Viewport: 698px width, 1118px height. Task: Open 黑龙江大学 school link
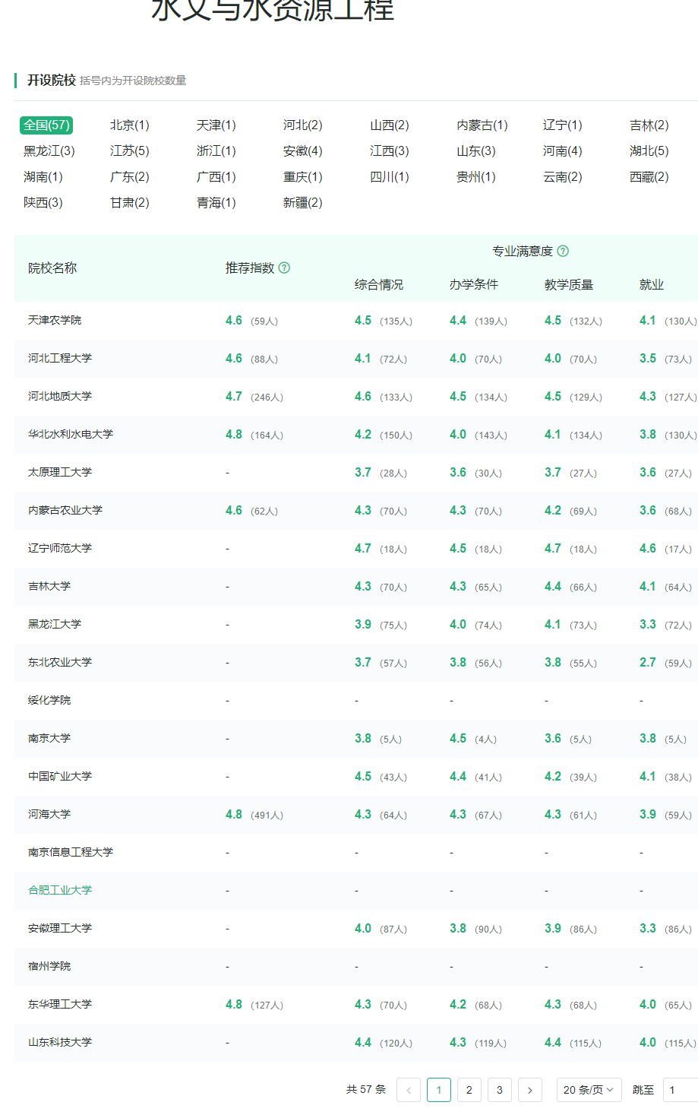click(55, 624)
